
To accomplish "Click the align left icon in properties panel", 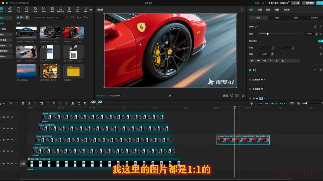I will coord(252,61).
